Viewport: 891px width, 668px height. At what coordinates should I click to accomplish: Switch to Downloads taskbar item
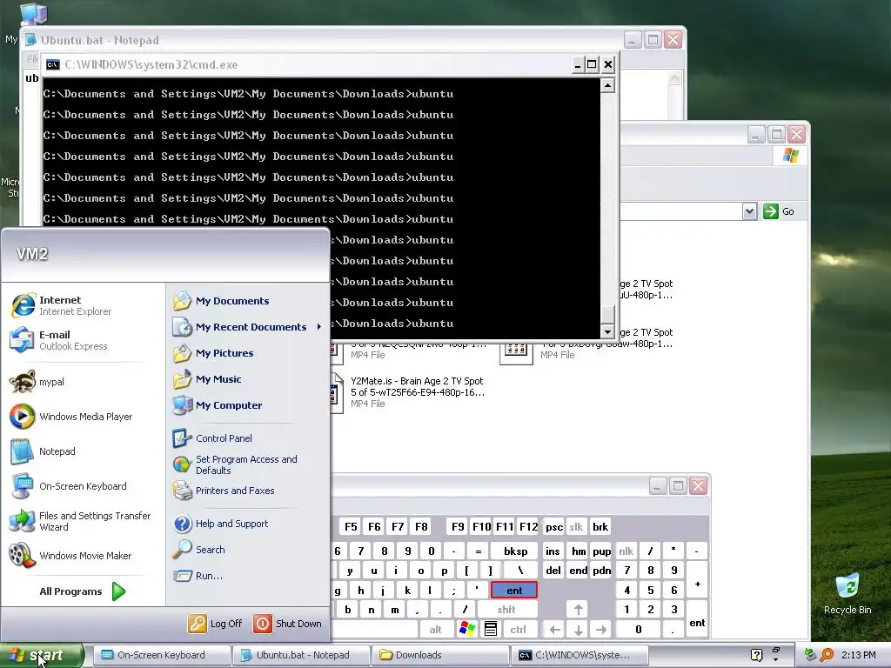tap(441, 655)
